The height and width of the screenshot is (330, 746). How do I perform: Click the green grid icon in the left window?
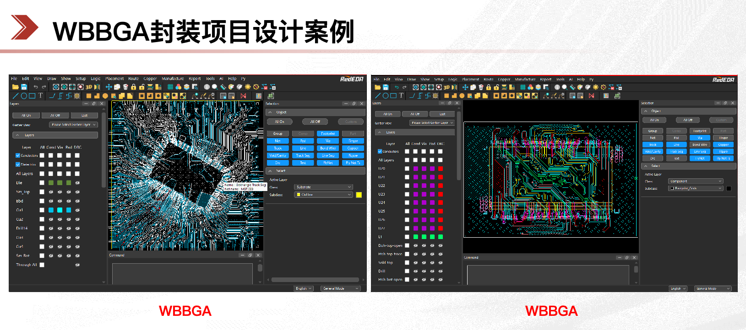tap(170, 87)
